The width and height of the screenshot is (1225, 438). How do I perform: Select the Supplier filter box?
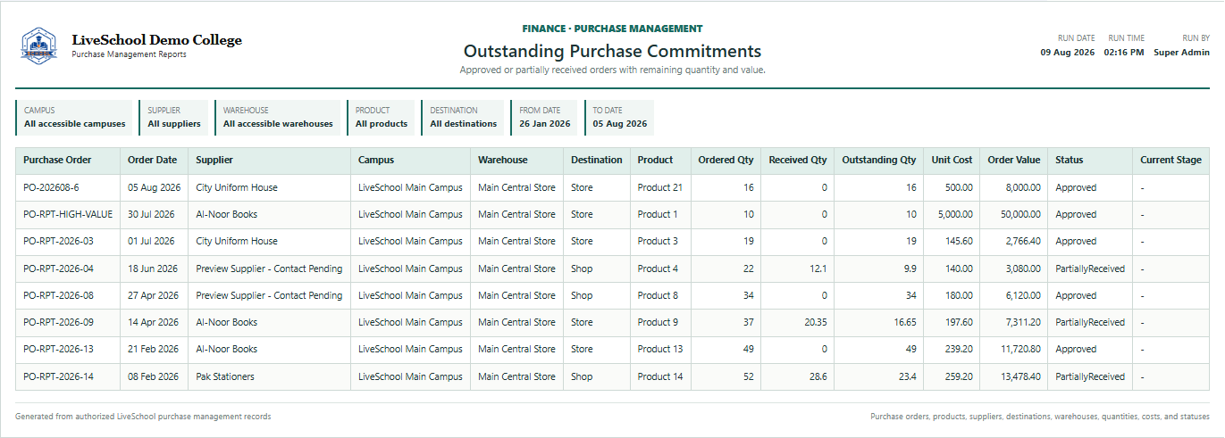click(173, 118)
